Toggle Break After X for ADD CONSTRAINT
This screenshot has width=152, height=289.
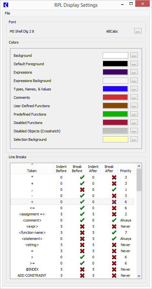(x=114, y=275)
